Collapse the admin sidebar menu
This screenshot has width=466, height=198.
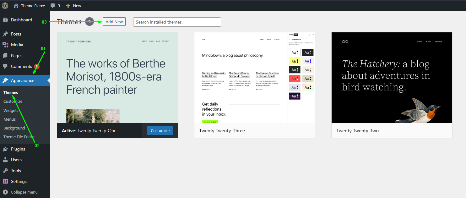click(x=20, y=192)
